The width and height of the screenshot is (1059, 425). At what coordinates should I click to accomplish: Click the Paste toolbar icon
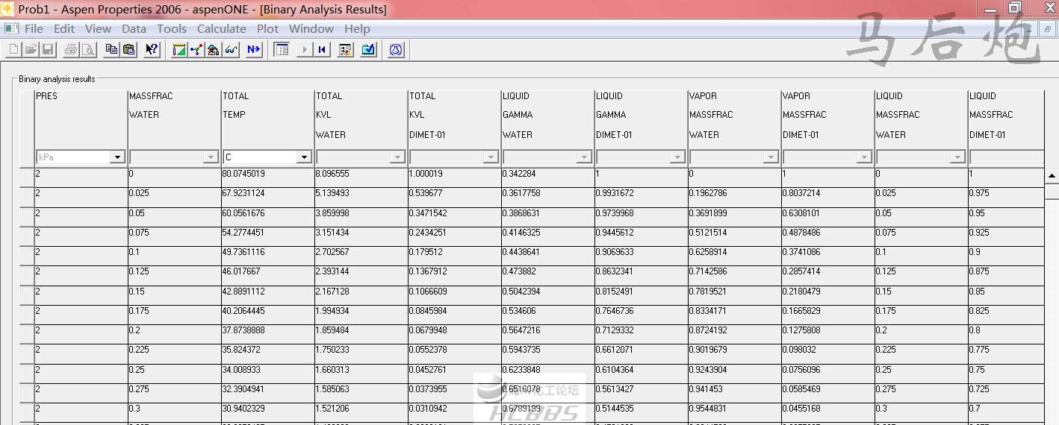point(129,50)
